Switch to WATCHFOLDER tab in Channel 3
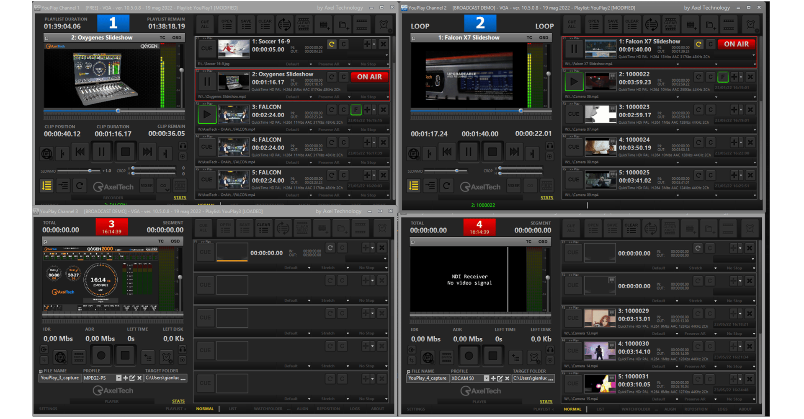Image resolution: width=804 pixels, height=419 pixels. tap(268, 409)
